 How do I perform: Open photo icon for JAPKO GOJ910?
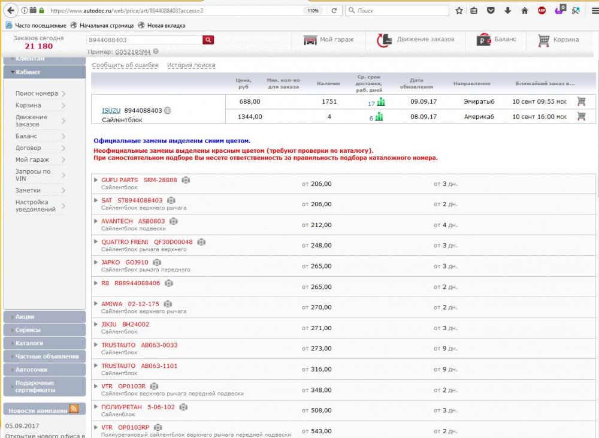click(x=157, y=262)
